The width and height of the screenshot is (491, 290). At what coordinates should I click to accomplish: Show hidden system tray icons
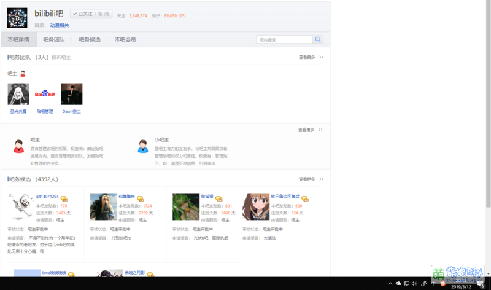(x=390, y=283)
